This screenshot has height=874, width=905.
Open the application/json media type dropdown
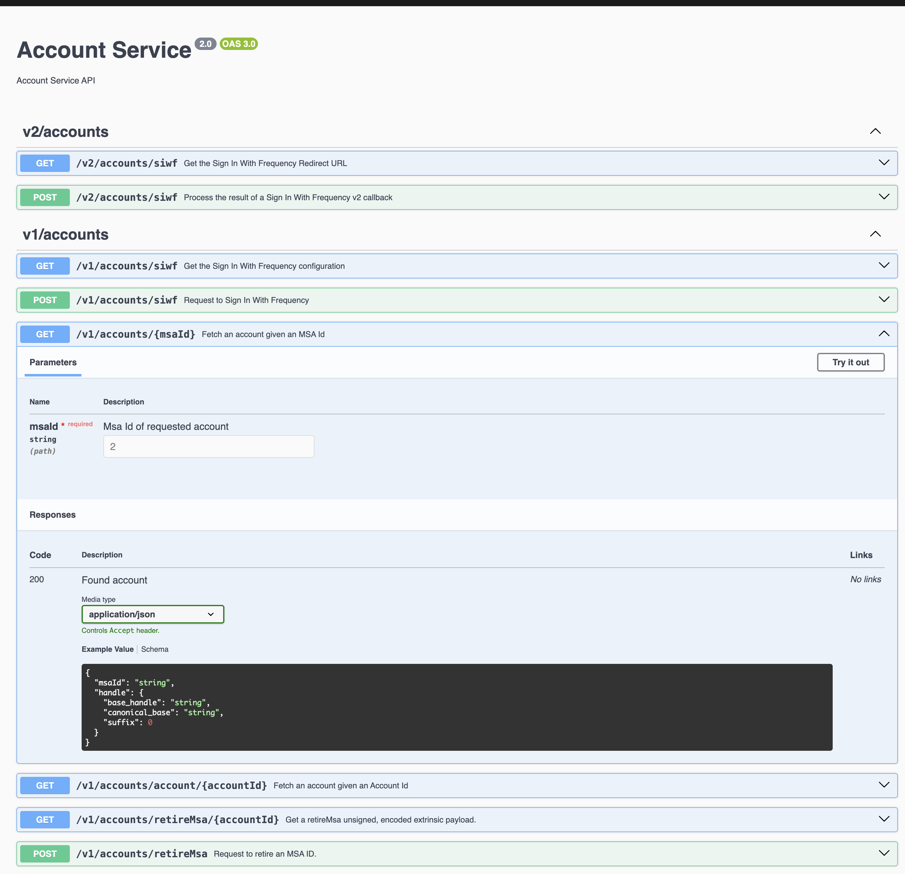click(x=153, y=614)
